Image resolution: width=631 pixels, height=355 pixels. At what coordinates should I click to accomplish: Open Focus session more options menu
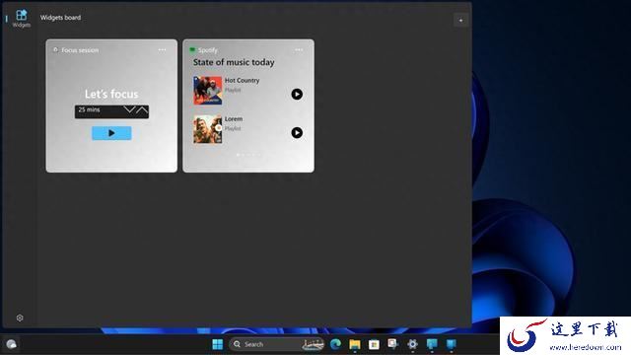click(x=162, y=50)
